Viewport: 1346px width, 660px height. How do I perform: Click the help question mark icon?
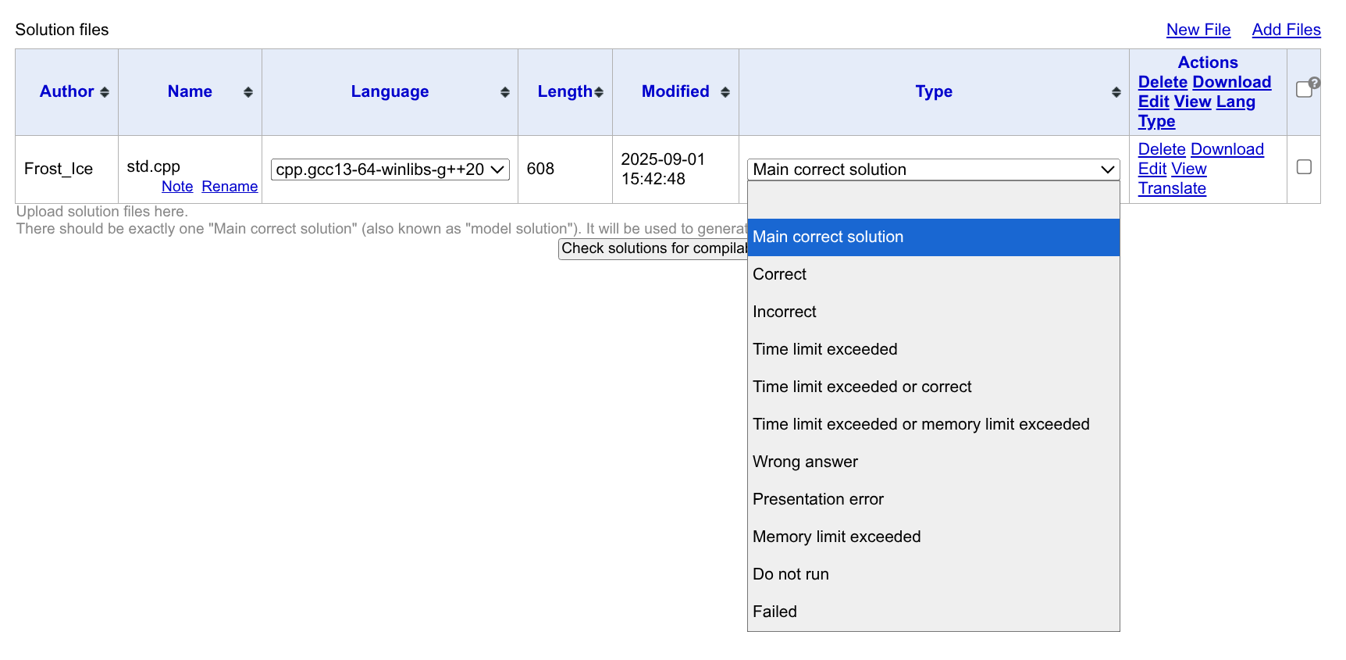pos(1315,82)
